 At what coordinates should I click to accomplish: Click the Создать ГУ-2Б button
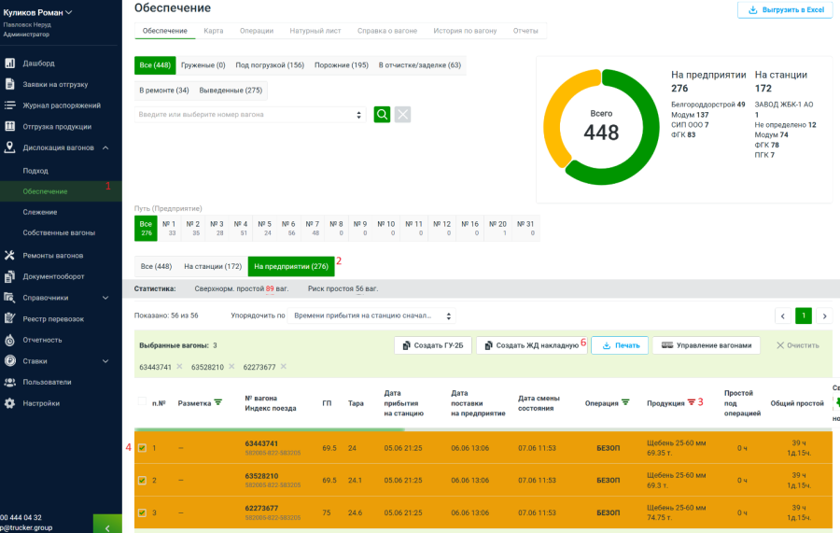pos(432,345)
